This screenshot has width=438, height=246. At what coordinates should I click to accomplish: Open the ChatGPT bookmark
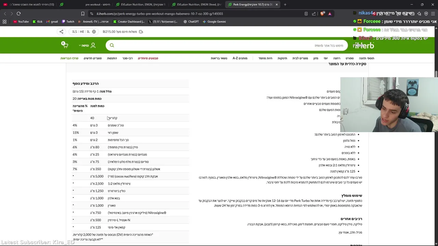pos(191,22)
